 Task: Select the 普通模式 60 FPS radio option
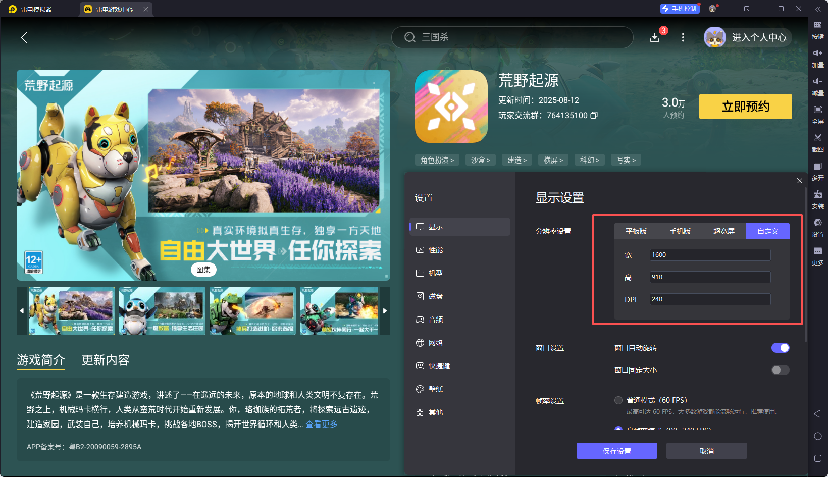point(618,400)
